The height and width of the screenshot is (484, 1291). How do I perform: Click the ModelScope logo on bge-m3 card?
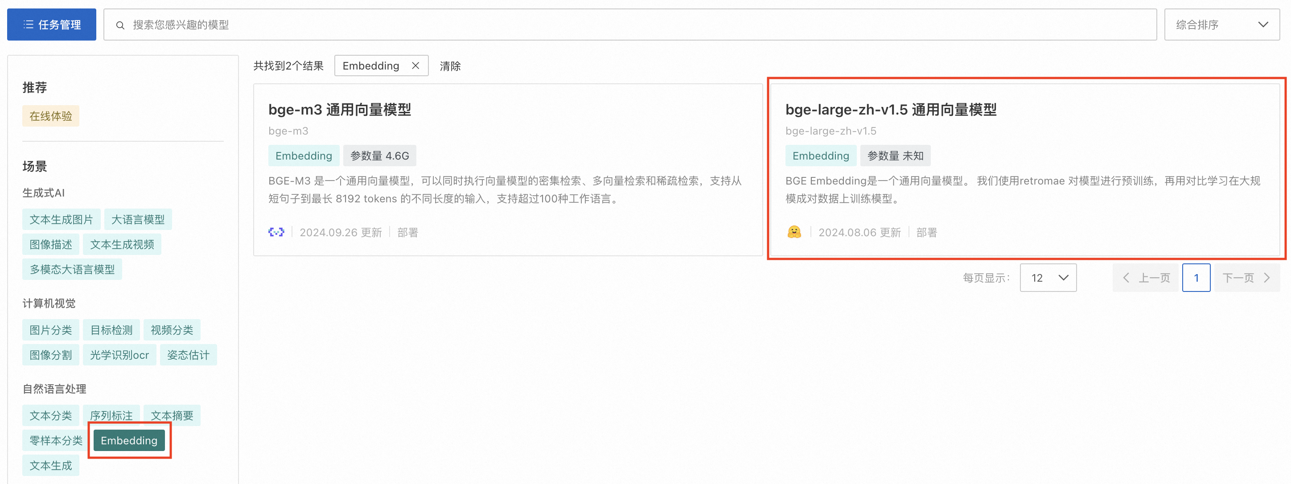[x=276, y=232]
